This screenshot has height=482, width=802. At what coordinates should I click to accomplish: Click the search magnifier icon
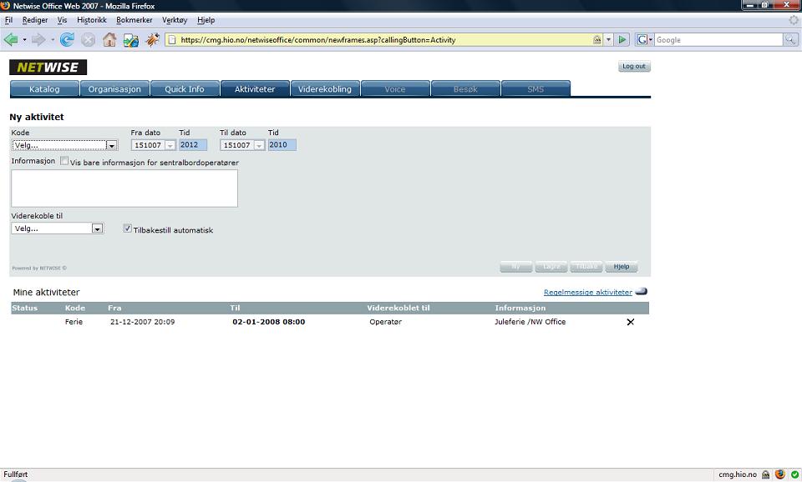coord(790,40)
